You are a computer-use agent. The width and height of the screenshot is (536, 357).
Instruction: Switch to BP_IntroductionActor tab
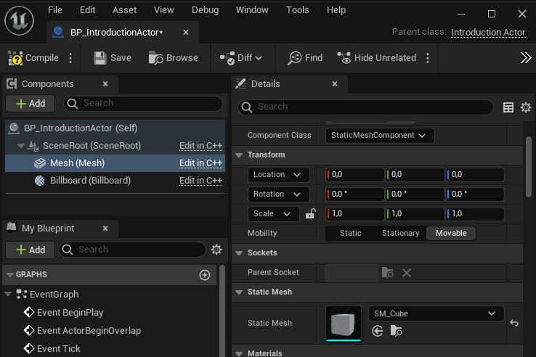[115, 33]
